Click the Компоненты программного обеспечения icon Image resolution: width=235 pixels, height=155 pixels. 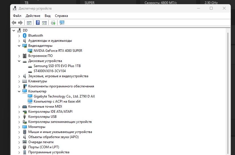coord(25,86)
